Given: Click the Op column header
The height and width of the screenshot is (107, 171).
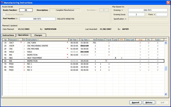Looking at the screenshot, I should pyautogui.click(x=5, y=40).
